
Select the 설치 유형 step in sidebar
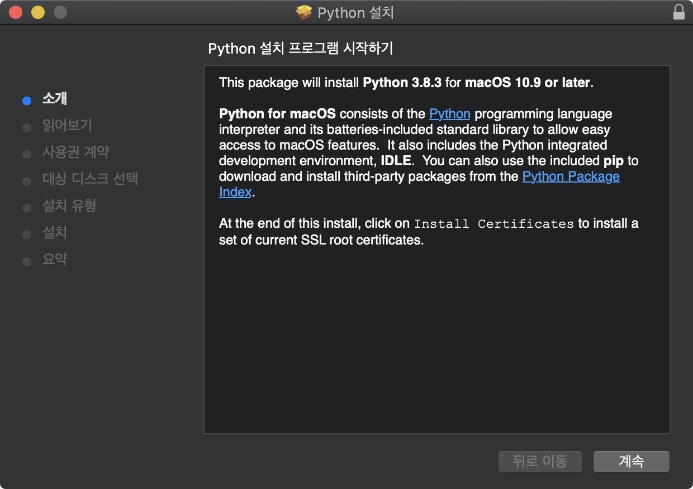click(x=69, y=206)
